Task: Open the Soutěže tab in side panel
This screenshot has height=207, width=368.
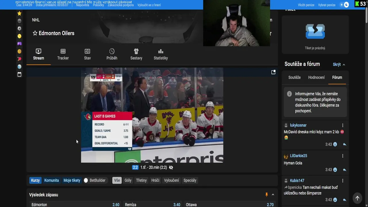Action: (x=294, y=77)
